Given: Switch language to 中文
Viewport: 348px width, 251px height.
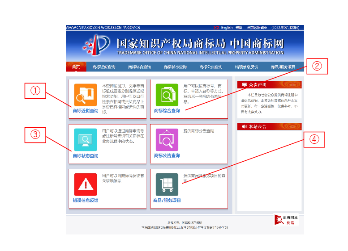Looking at the screenshot, I should click(216, 27).
